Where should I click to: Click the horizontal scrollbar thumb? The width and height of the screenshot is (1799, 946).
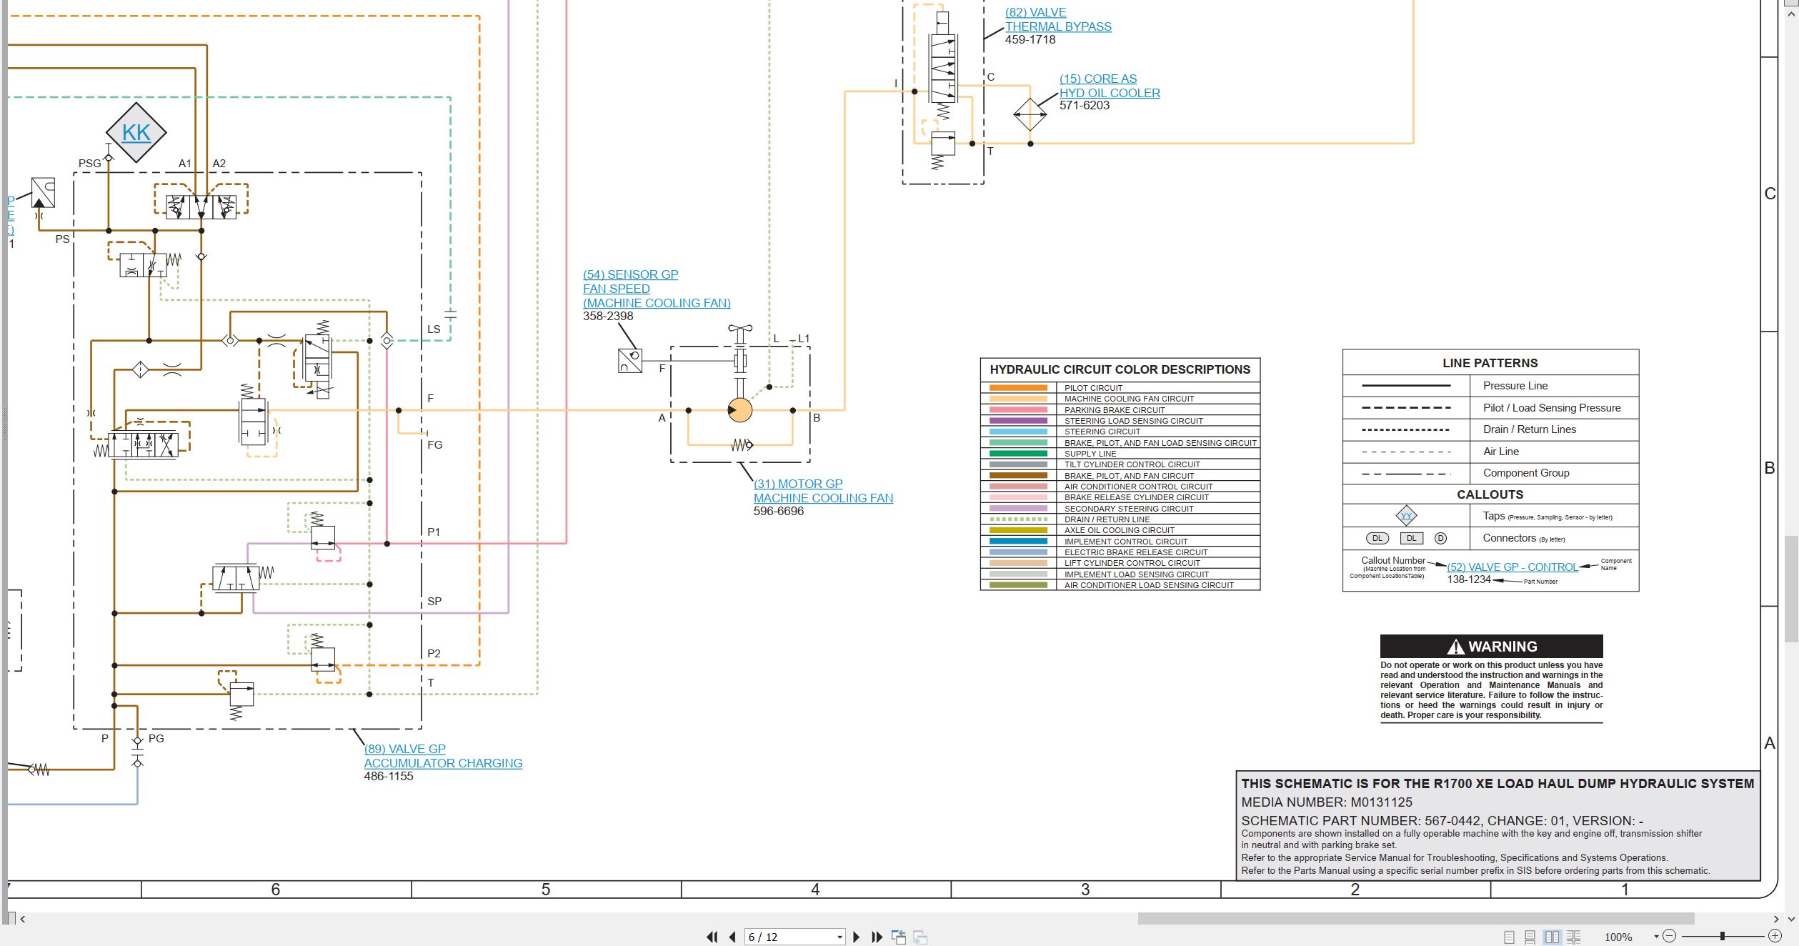click(1415, 918)
